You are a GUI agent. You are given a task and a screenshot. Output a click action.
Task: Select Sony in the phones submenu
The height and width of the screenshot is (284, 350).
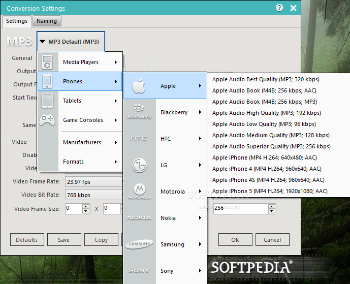[165, 271]
